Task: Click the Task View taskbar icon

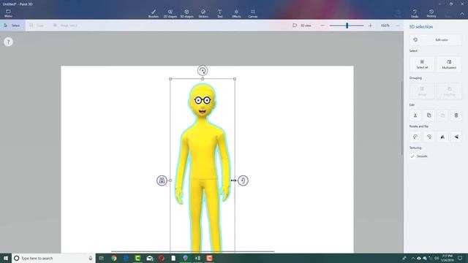Action: point(102,258)
